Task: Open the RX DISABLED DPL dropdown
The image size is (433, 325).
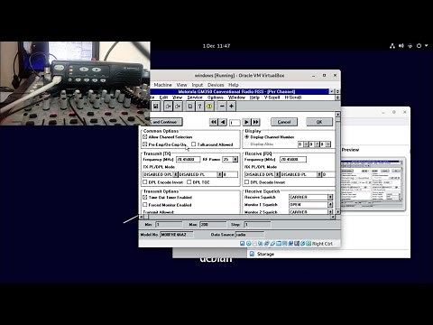Action: 278,174
